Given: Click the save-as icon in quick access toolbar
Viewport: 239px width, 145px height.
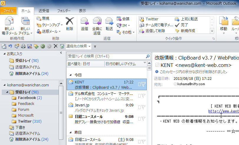Looking at the screenshot, I should pyautogui.click(x=29, y=46).
